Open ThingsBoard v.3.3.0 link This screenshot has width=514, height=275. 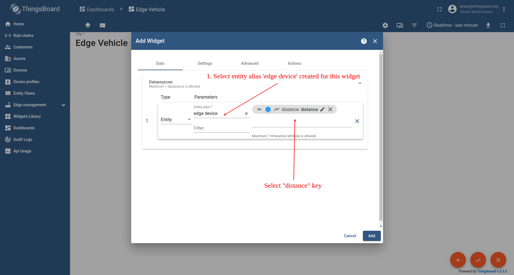click(x=492, y=271)
